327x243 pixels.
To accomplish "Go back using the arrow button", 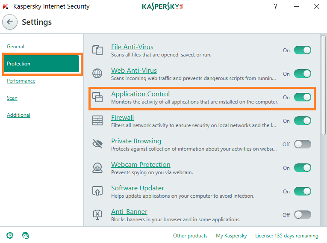I will click(10, 22).
